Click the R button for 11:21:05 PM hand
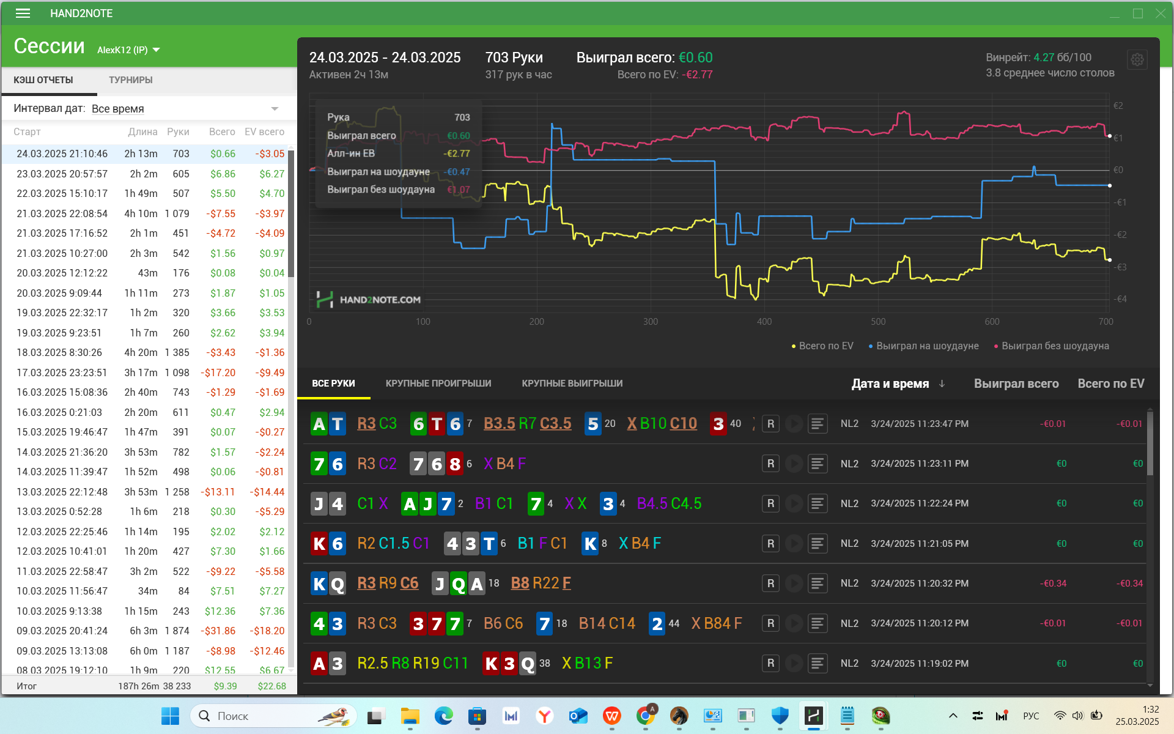 (x=770, y=544)
